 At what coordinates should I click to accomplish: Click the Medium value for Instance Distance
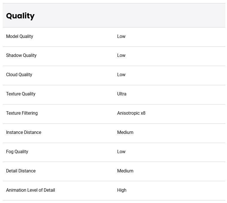click(125, 132)
